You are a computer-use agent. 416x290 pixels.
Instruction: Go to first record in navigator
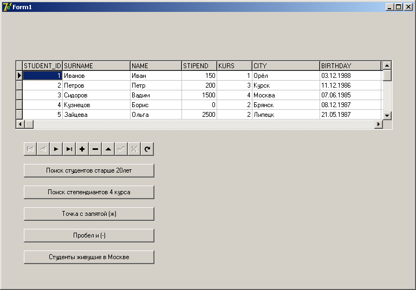pyautogui.click(x=30, y=149)
